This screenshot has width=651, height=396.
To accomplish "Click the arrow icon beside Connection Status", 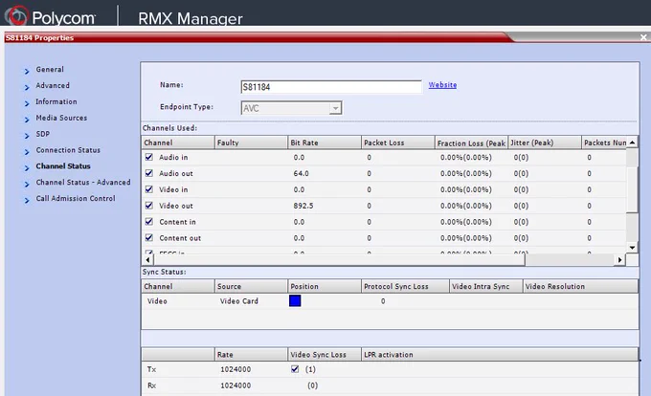I will [x=27, y=152].
